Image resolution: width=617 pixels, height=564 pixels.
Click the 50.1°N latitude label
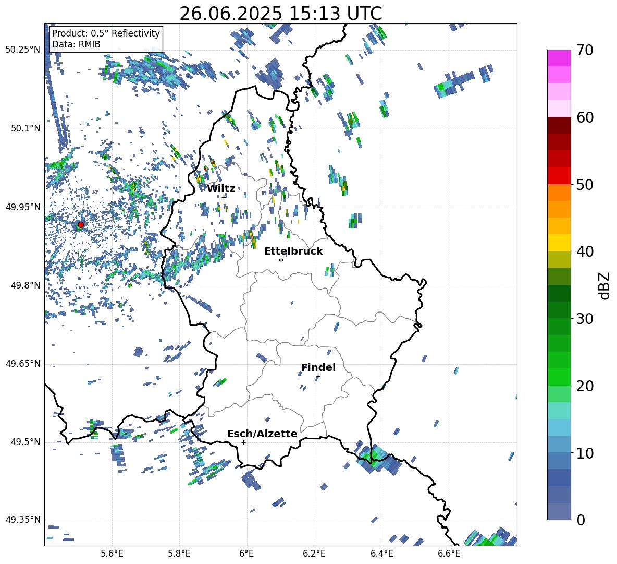pyautogui.click(x=26, y=129)
